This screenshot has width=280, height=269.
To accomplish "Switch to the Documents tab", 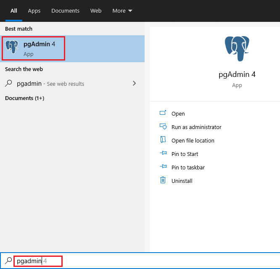I will (65, 11).
